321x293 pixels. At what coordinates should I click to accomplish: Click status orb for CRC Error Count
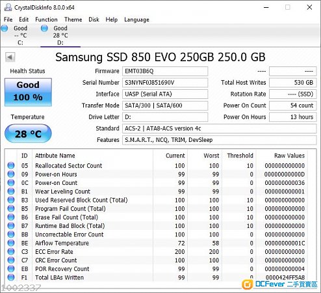click(x=11, y=260)
